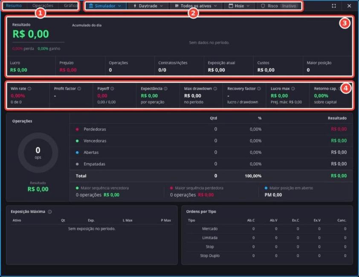Click the Contratos/Ações value 0/0
359x277 pixels.
162,70
